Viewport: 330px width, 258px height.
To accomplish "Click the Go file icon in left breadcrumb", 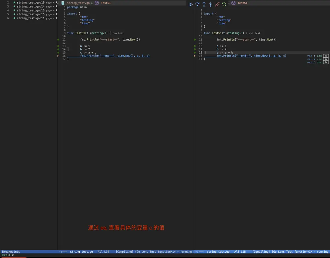I will click(x=63, y=3).
